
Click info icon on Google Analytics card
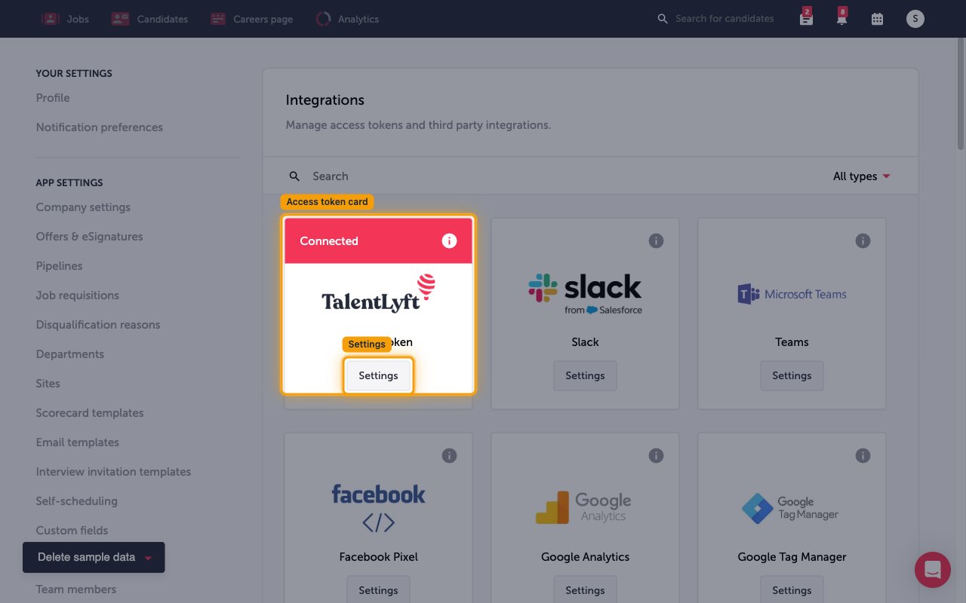(656, 456)
